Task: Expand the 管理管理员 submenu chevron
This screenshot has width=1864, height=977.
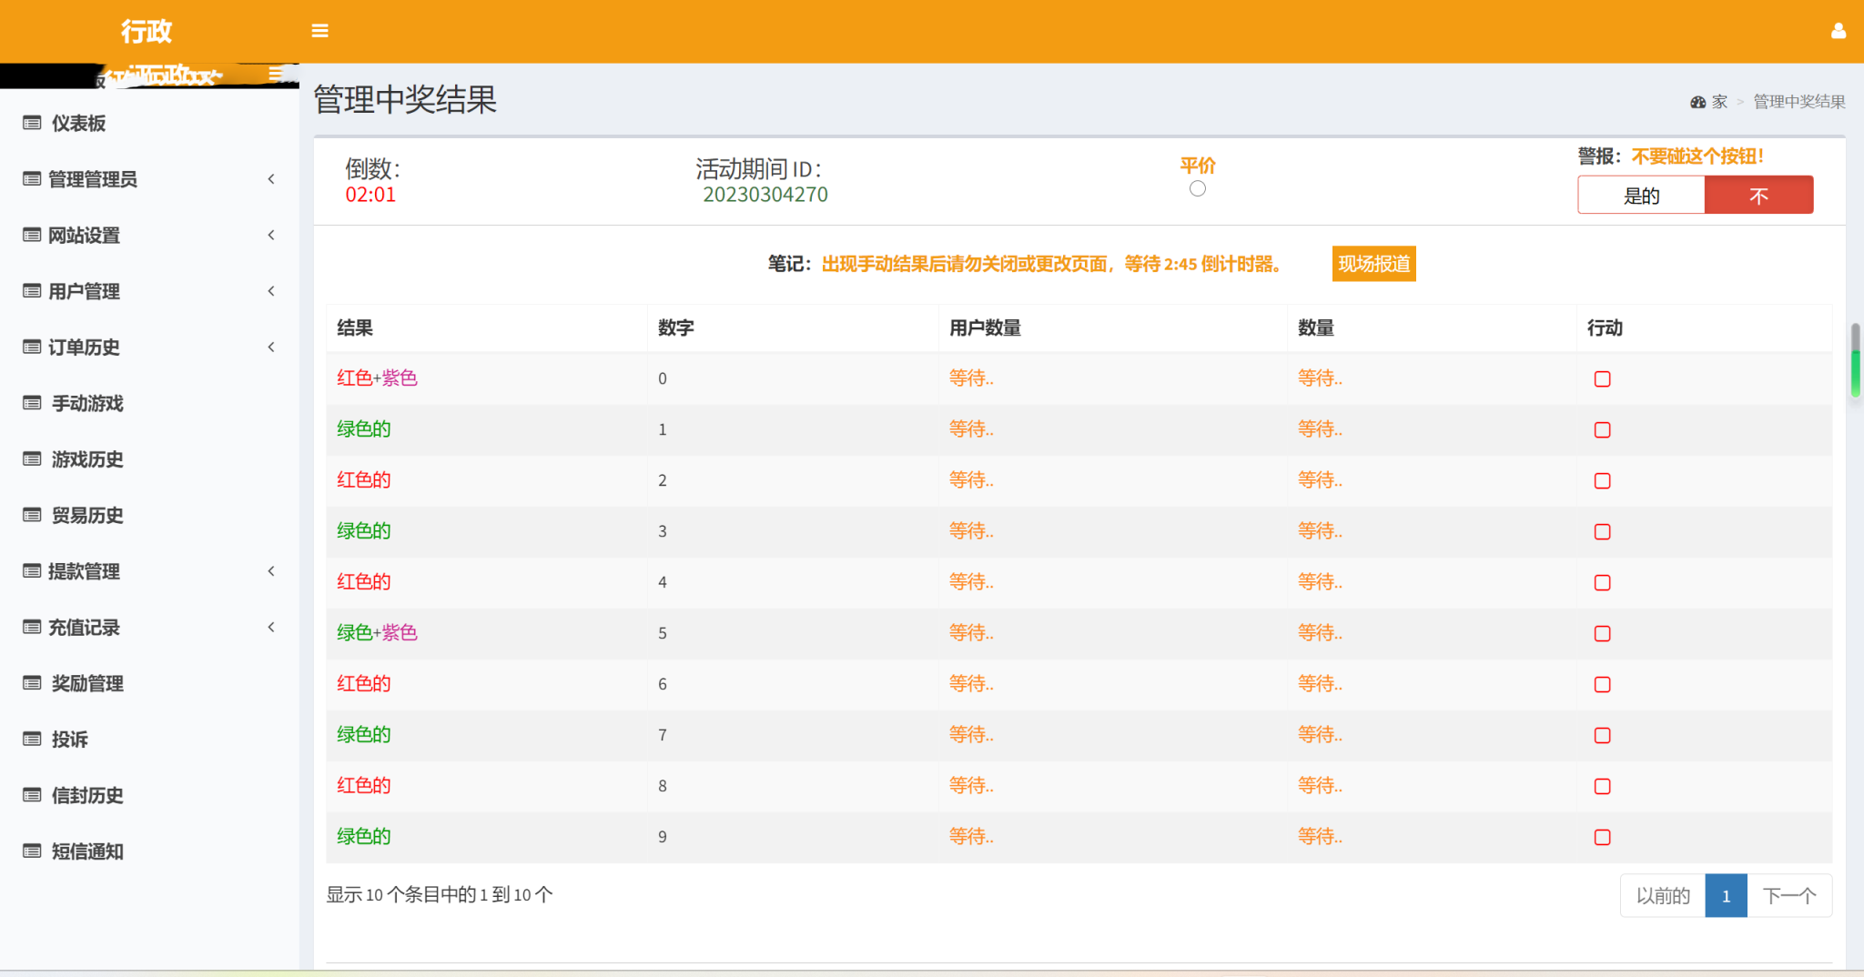Action: 271,179
